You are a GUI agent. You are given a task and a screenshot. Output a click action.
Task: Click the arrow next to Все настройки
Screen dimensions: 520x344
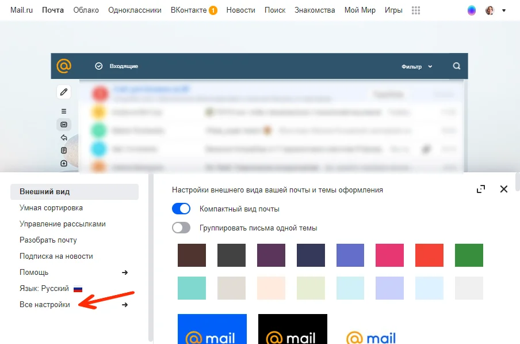click(x=125, y=305)
